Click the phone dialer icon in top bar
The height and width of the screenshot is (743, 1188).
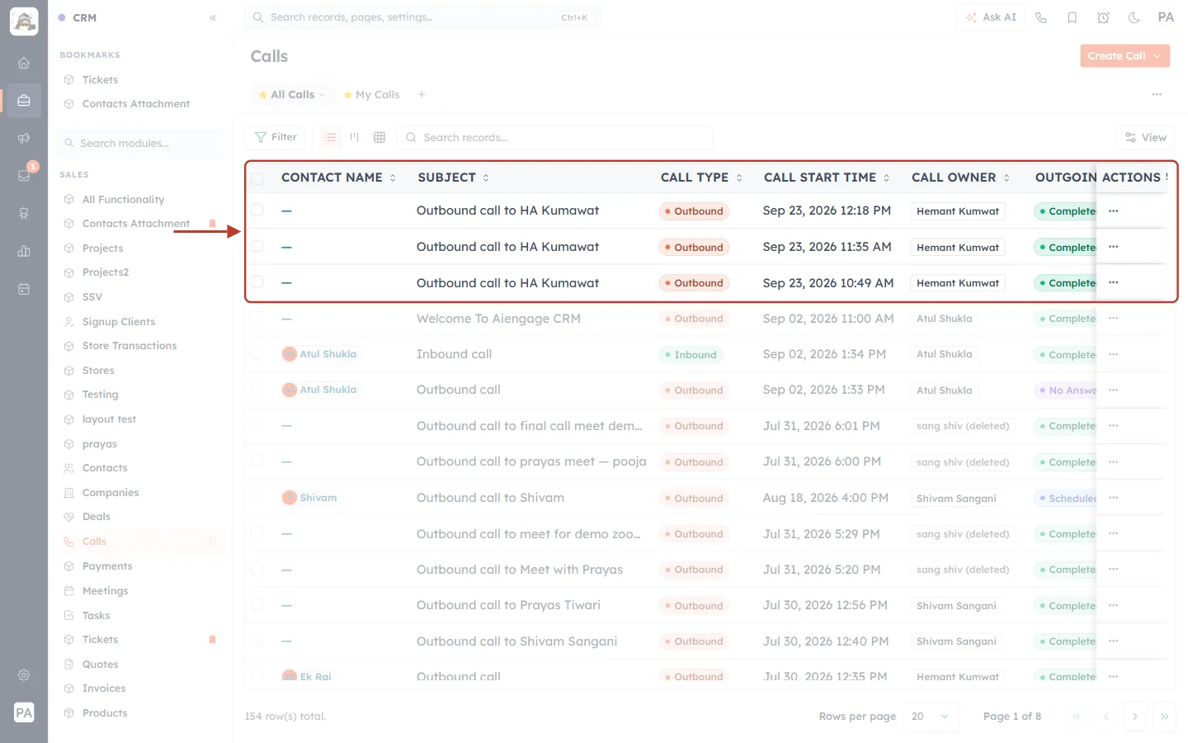[x=1041, y=17]
